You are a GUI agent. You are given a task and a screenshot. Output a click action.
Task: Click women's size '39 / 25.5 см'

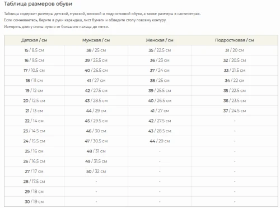click(160, 91)
